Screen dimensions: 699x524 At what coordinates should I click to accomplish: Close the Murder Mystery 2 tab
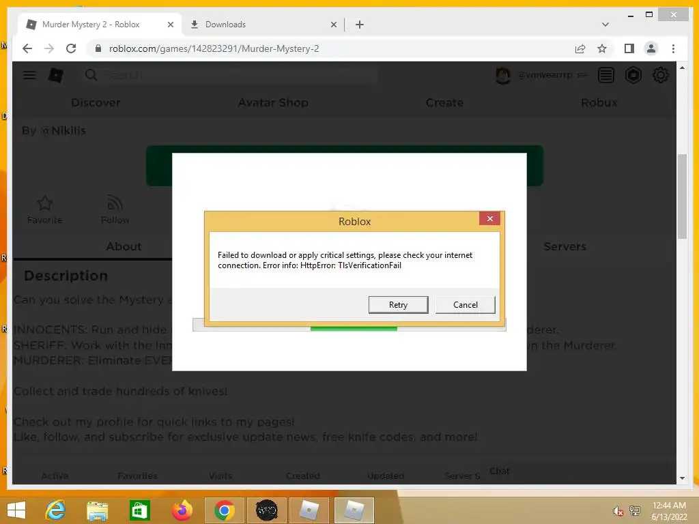pyautogui.click(x=170, y=25)
